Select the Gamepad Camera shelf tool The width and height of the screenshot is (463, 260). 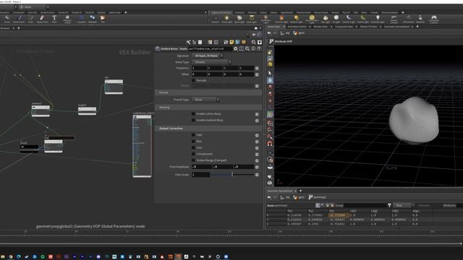pyautogui.click(x=434, y=19)
